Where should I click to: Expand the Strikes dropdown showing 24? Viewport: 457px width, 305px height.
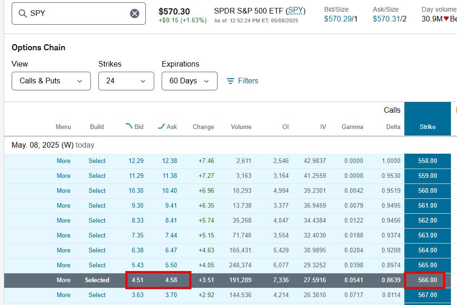pyautogui.click(x=126, y=81)
